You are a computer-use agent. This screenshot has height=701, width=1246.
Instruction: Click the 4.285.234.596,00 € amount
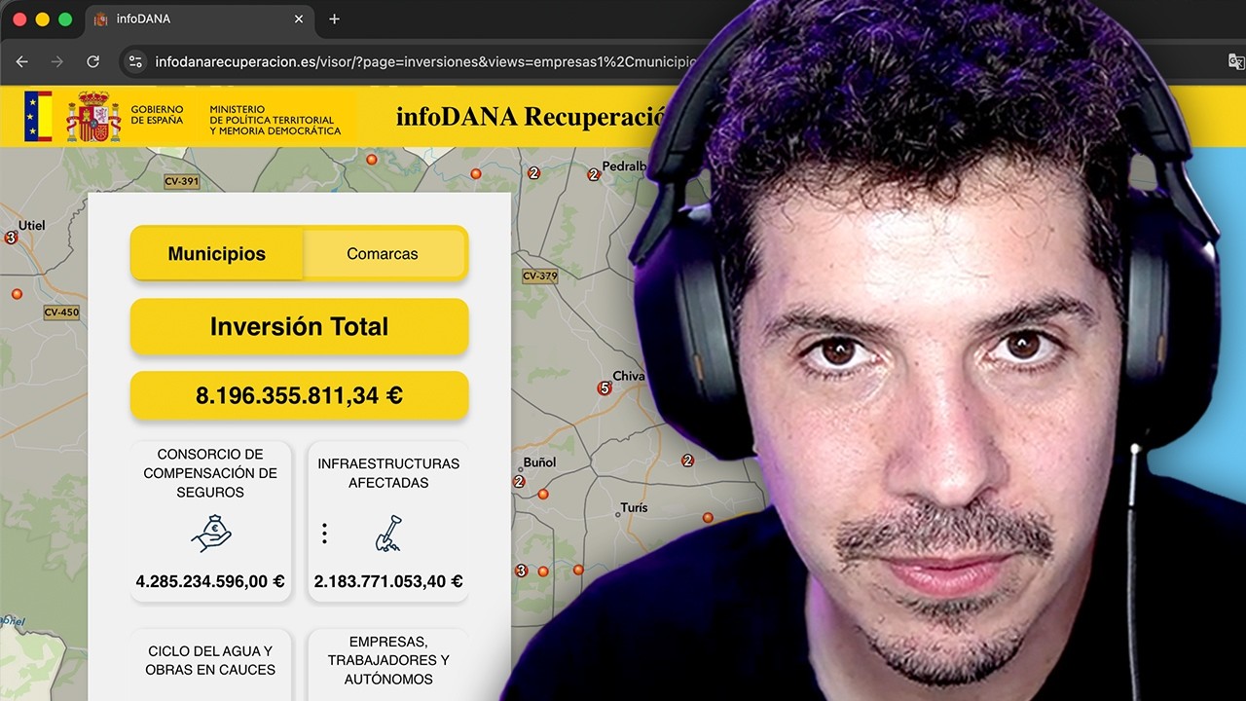tap(210, 581)
